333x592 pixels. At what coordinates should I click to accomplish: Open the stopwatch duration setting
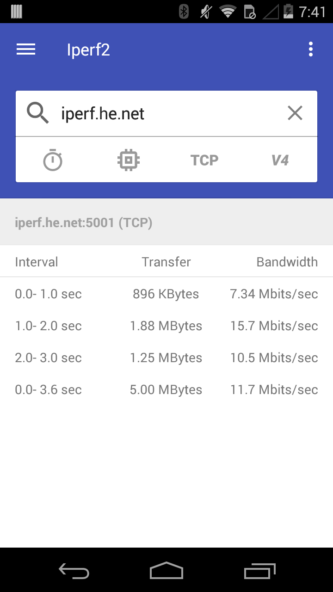point(53,160)
